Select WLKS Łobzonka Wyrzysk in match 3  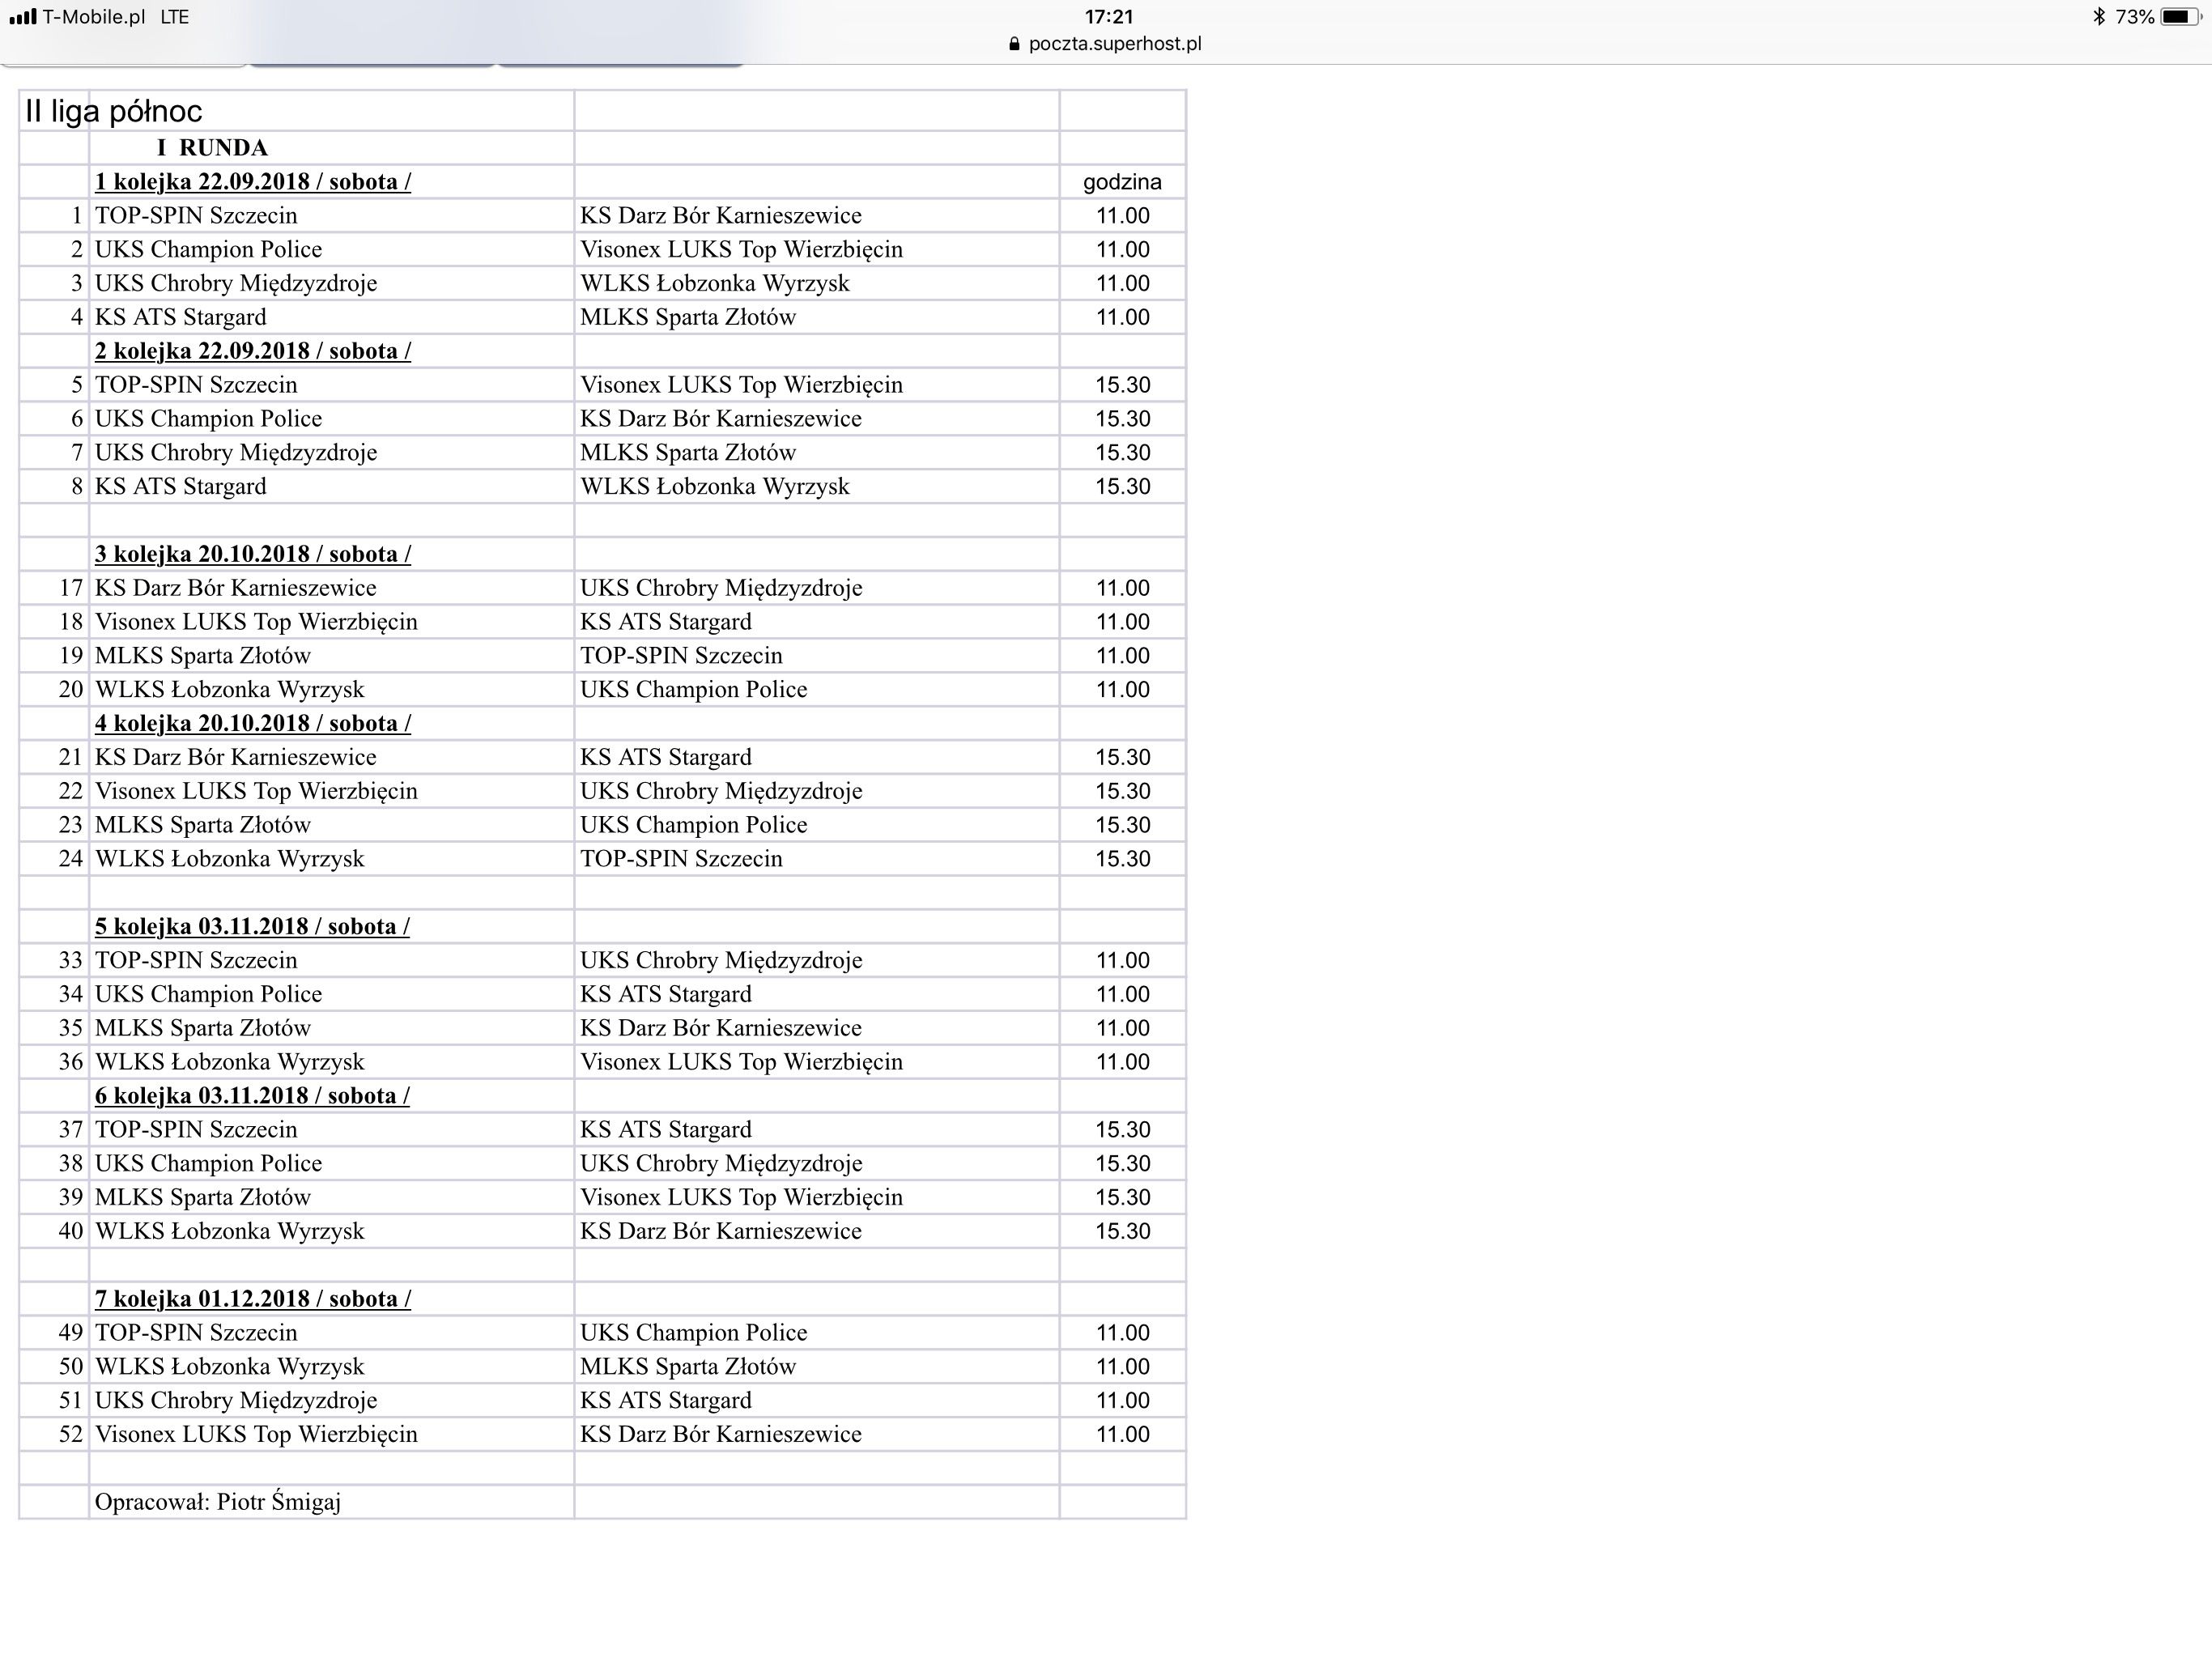(715, 284)
